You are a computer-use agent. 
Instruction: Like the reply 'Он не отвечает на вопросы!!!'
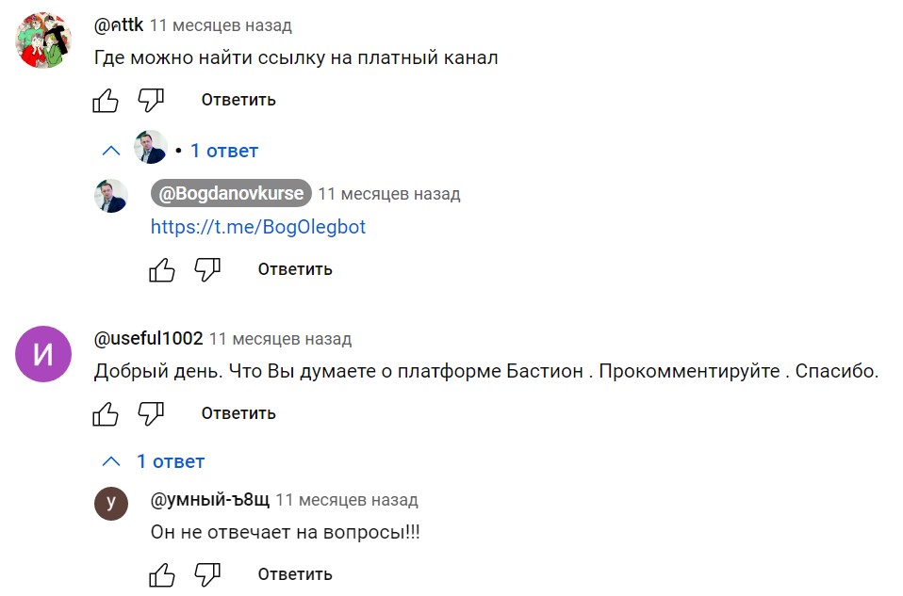click(x=162, y=574)
